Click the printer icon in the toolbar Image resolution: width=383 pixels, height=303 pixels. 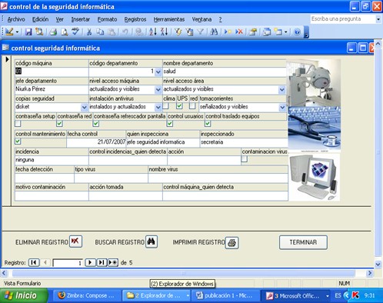tap(53, 32)
